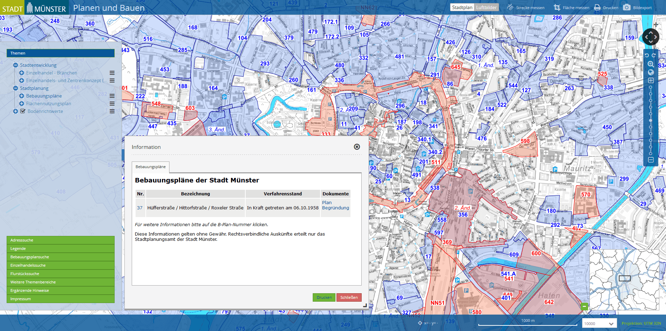The height and width of the screenshot is (331, 666).
Task: Open the Bebauungspläne layer options menu
Action: [x=112, y=96]
